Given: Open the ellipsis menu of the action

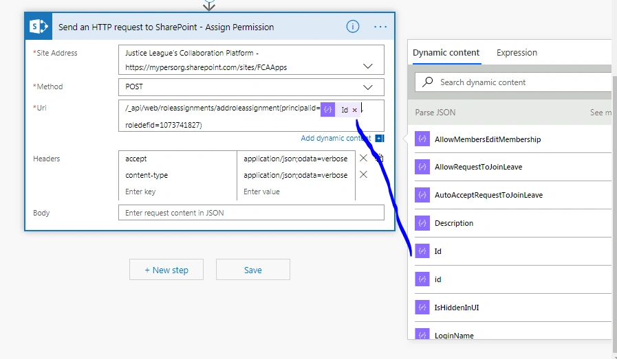Looking at the screenshot, I should click(x=380, y=27).
